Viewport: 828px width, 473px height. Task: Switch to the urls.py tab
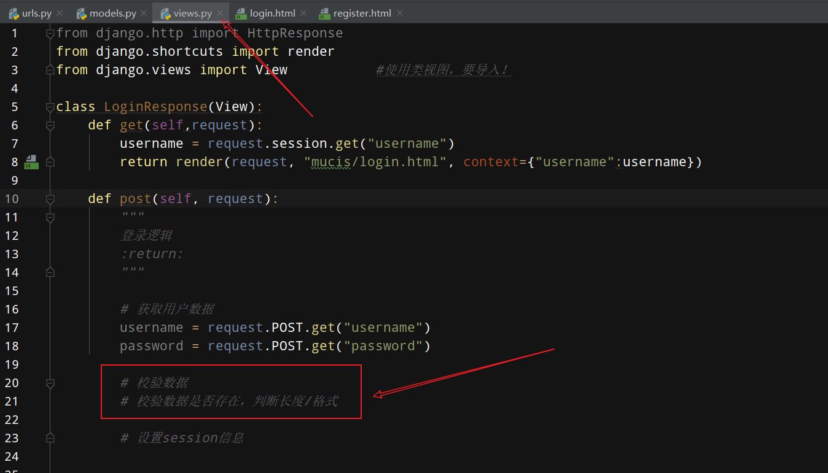click(37, 13)
